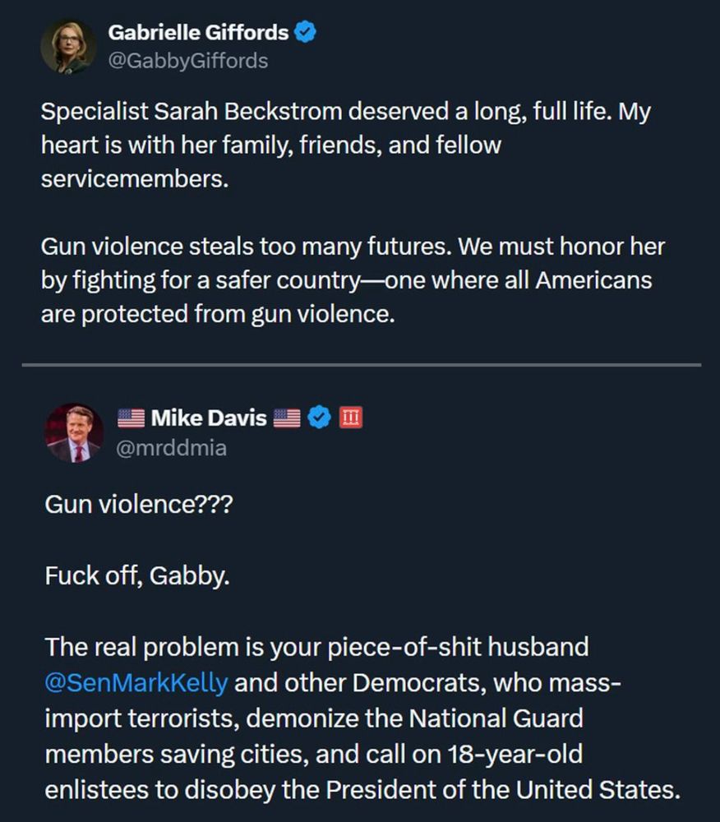Click the Gabrielle Giffords display name
This screenshot has height=822, width=720.
click(x=198, y=33)
